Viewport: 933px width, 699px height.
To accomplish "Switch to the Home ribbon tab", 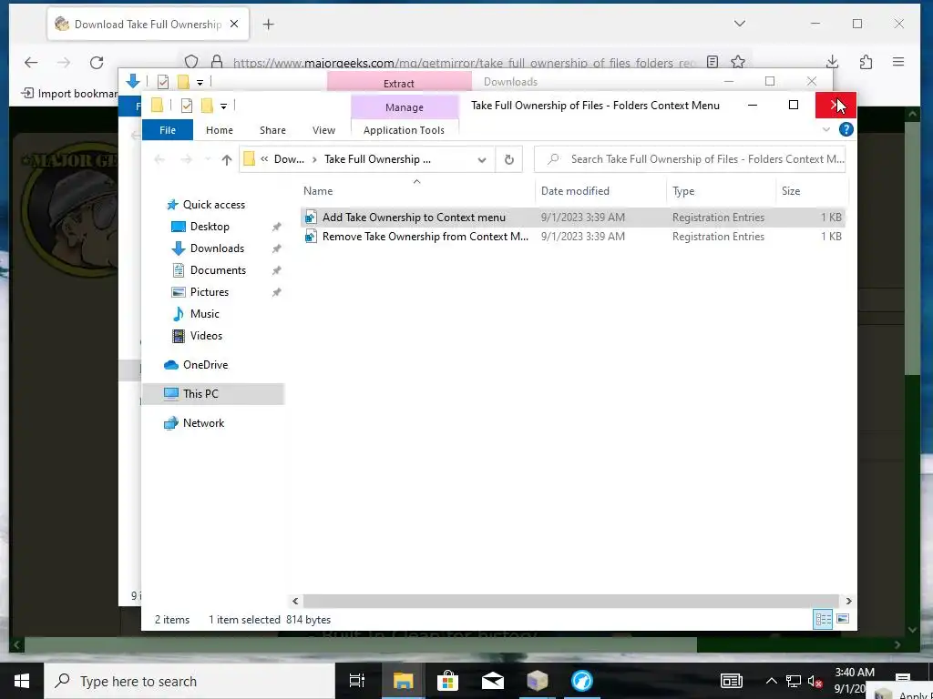I will pos(219,130).
